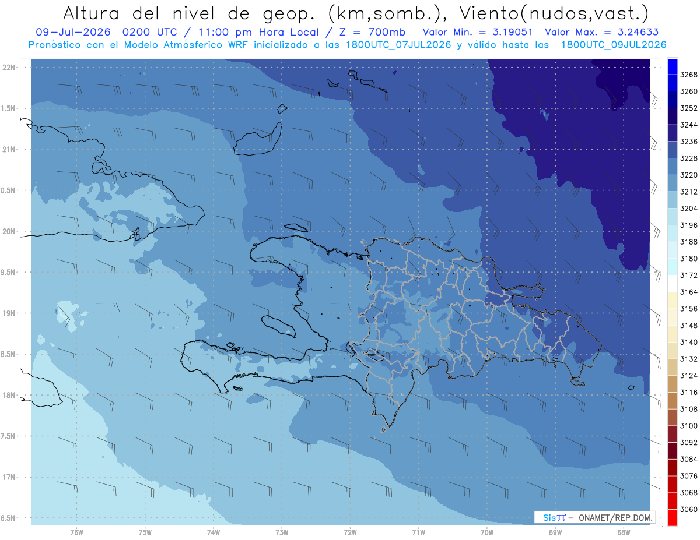Viewport: 700px width, 540px height.
Task: Click the '20N' latitude label
Action: [x=10, y=231]
